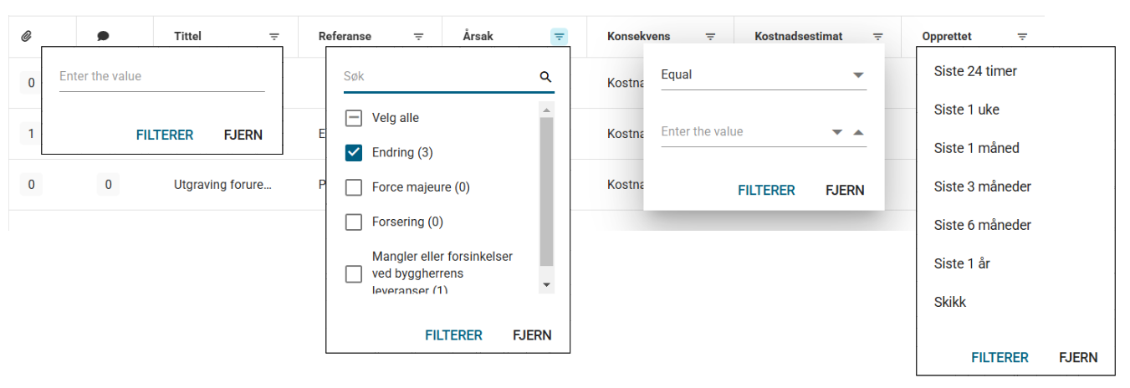Click the comments speech bubble column icon
Image resolution: width=1130 pixels, height=388 pixels.
103,36
